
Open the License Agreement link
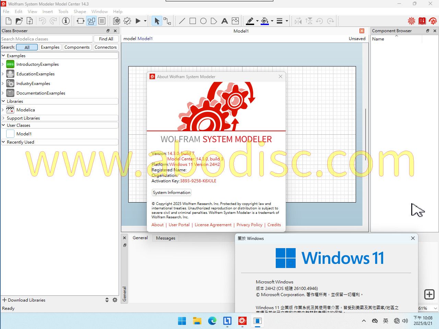coord(213,225)
